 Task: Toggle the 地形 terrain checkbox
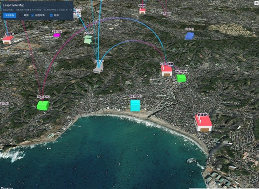tap(51, 15)
